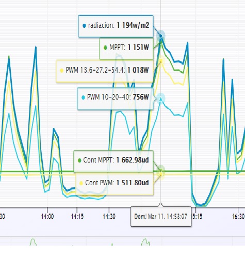Click the green dot in Cont MPPT tooltip
Viewport: 245px width, 259px height.
pos(79,160)
